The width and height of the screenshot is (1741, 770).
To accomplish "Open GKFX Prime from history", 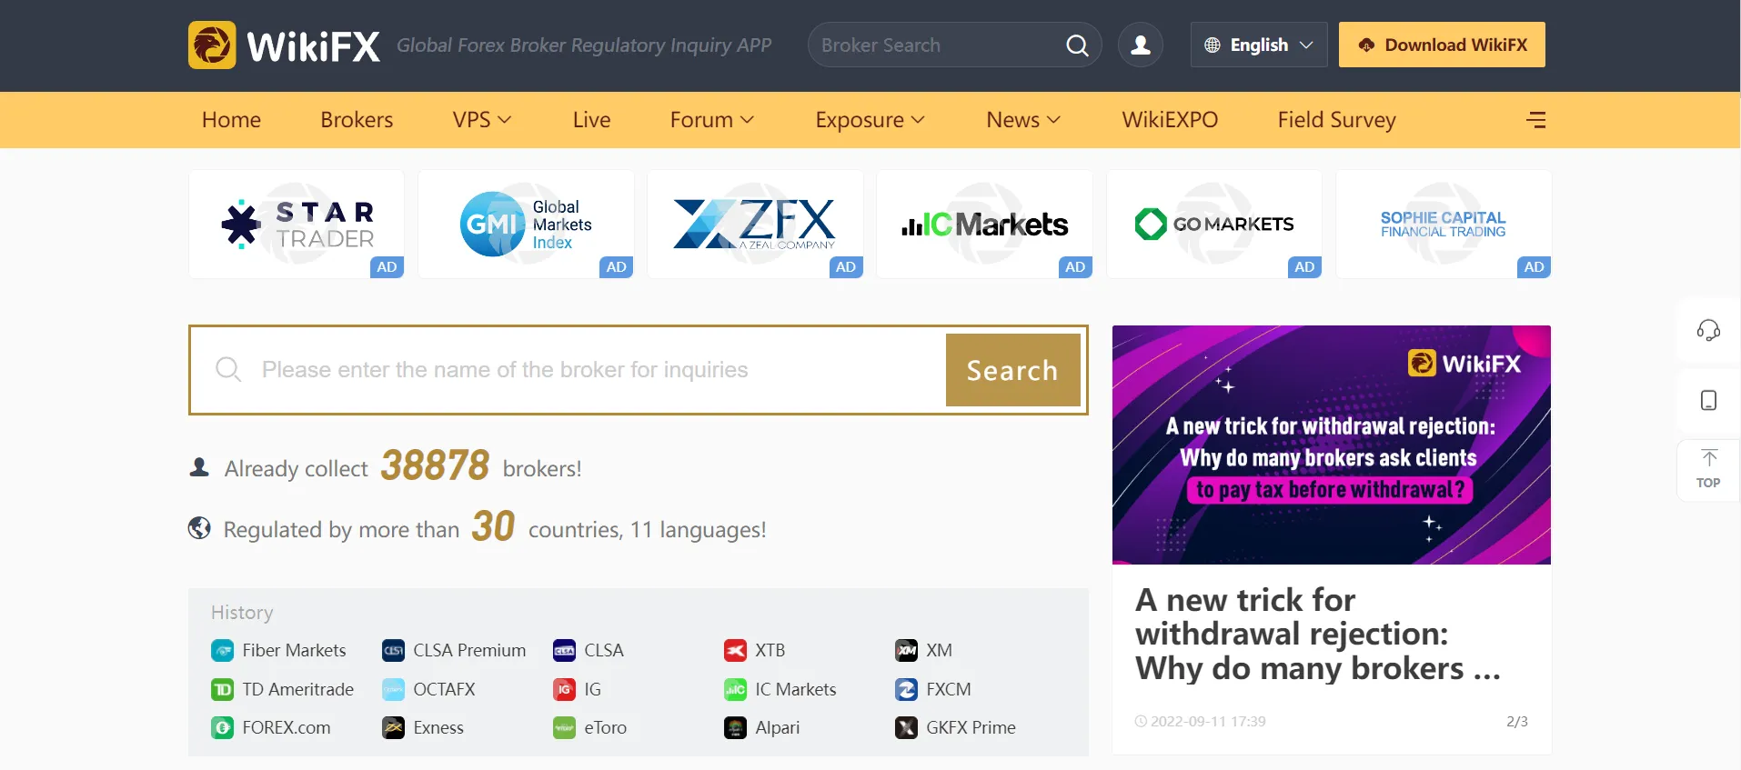I will [971, 728].
